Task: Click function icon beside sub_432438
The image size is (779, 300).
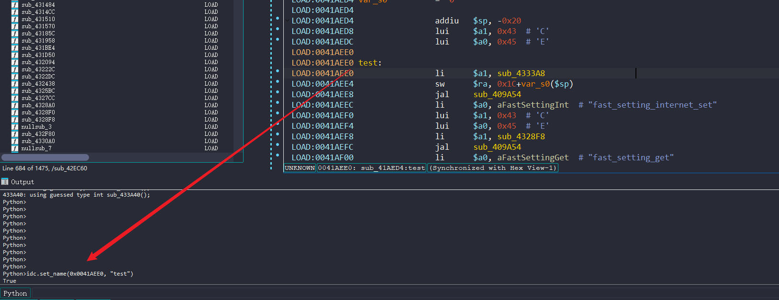Action: pos(15,84)
